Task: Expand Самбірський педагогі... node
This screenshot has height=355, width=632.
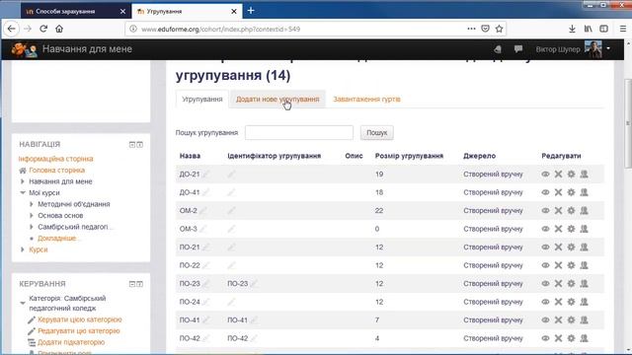Action: (x=32, y=227)
